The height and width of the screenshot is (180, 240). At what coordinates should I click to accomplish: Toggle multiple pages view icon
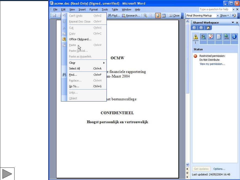coord(163,15)
